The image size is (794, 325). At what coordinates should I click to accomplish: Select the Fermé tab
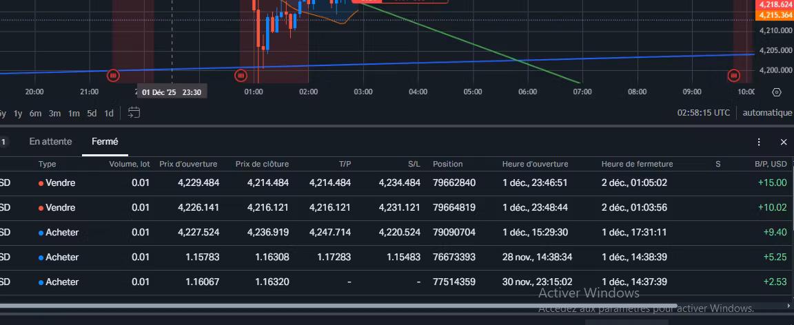coord(105,142)
